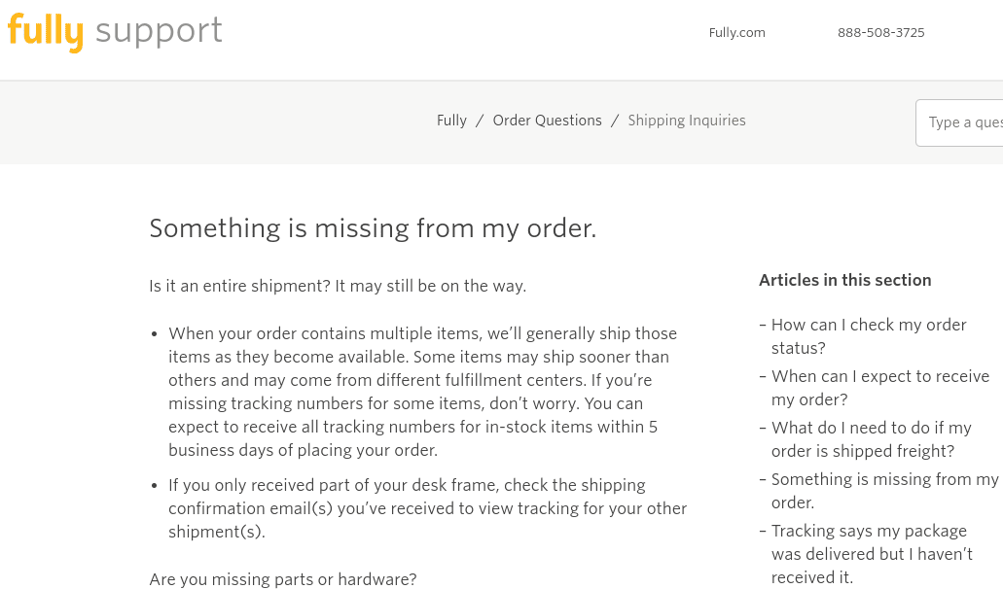The image size is (1003, 589).
Task: Open "How can I check my order status?"
Action: [869, 336]
